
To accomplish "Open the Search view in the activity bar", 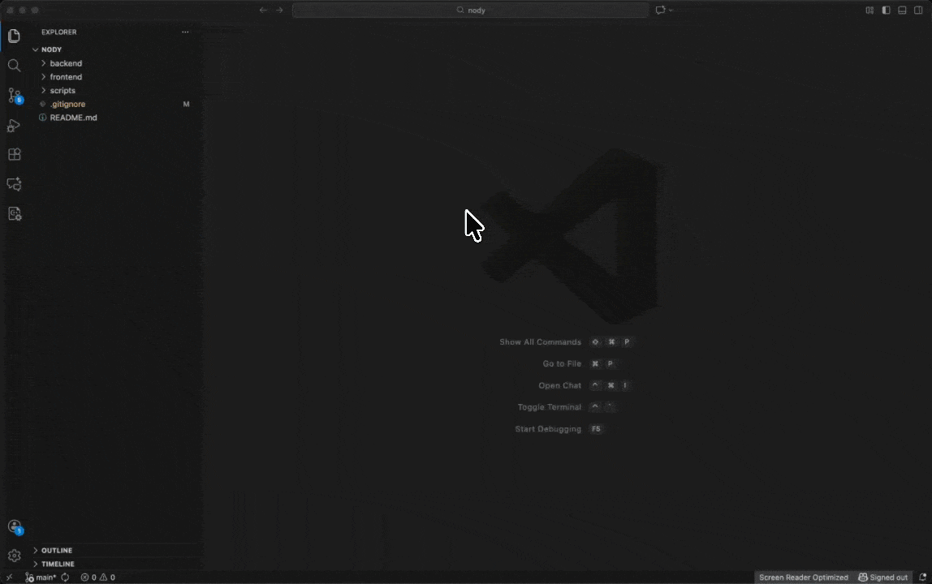I will click(14, 65).
